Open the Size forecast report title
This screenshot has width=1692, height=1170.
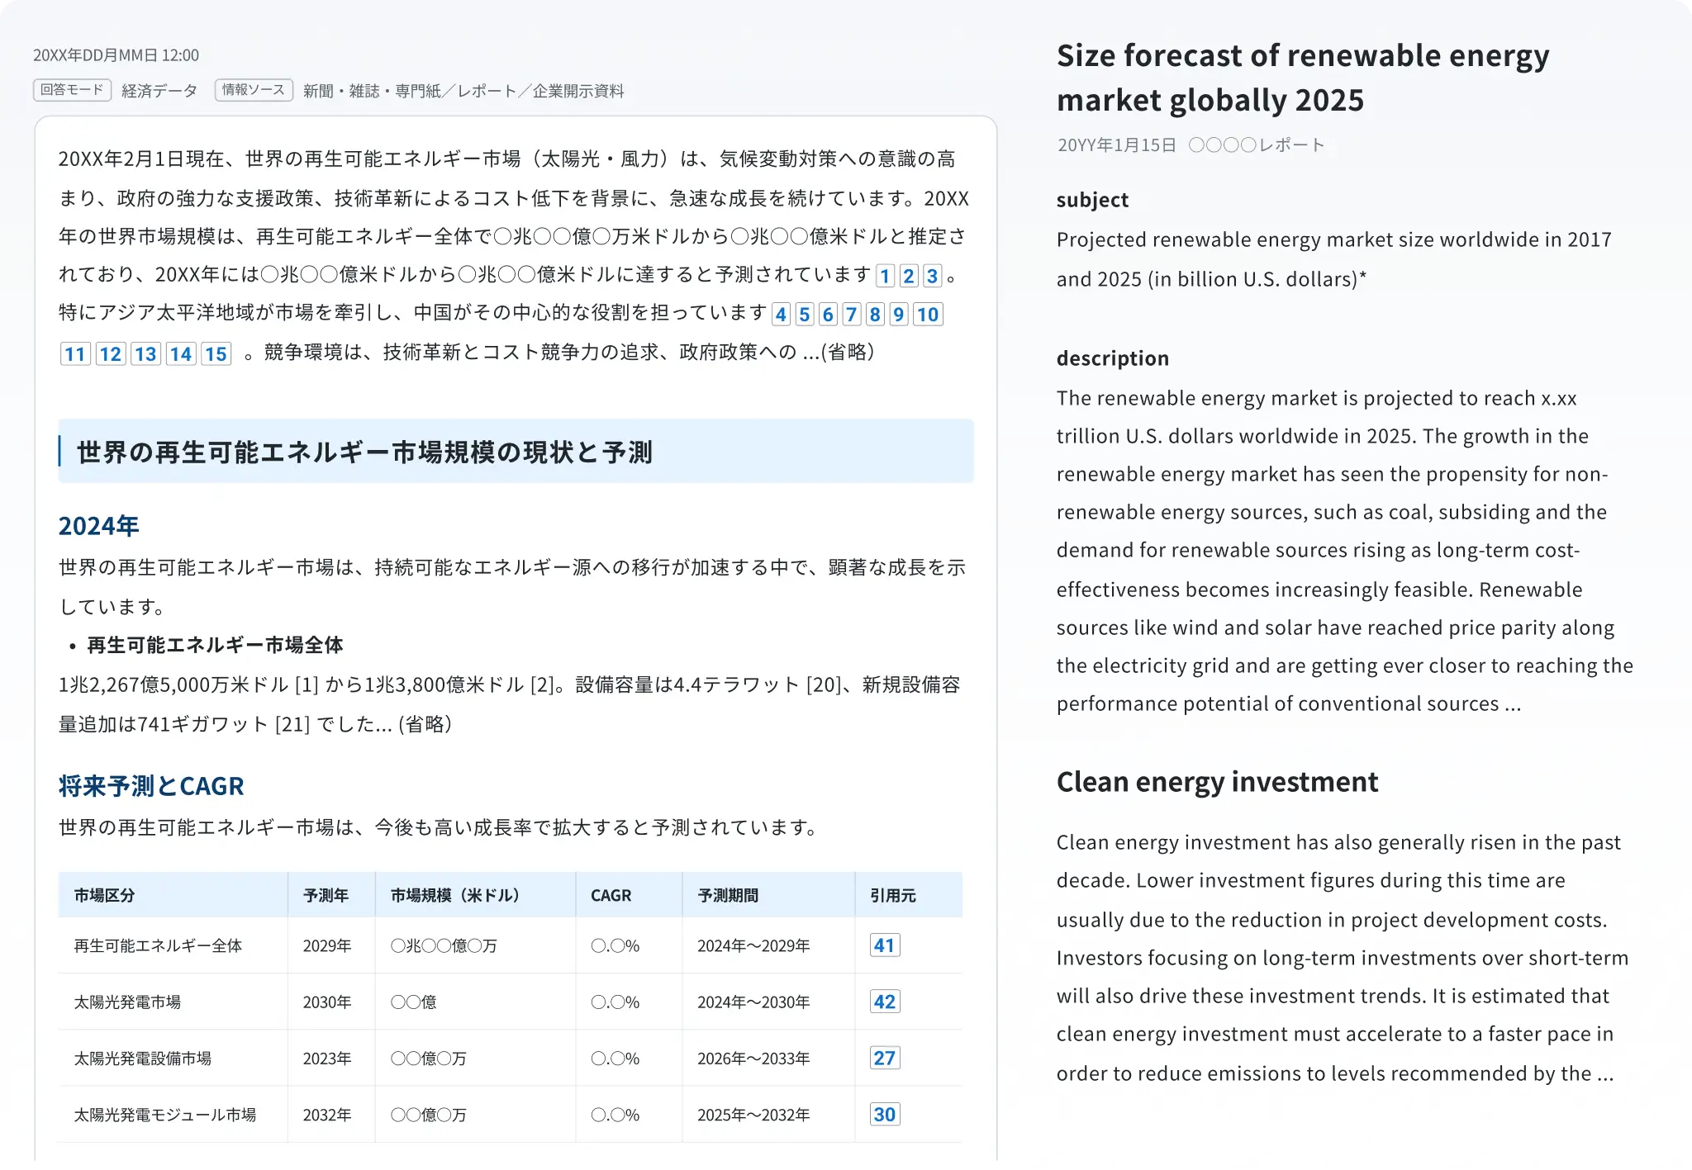coord(1303,78)
